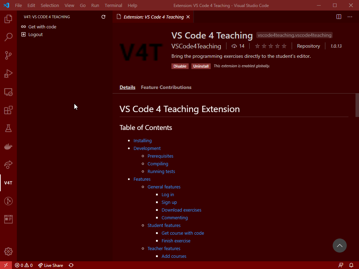Open the extension Repository link
359x269 pixels.
pyautogui.click(x=309, y=46)
